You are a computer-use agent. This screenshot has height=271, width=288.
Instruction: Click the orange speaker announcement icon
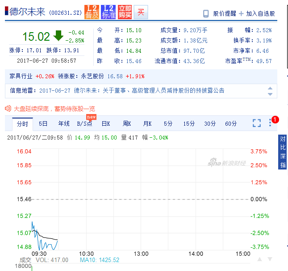coord(8,109)
